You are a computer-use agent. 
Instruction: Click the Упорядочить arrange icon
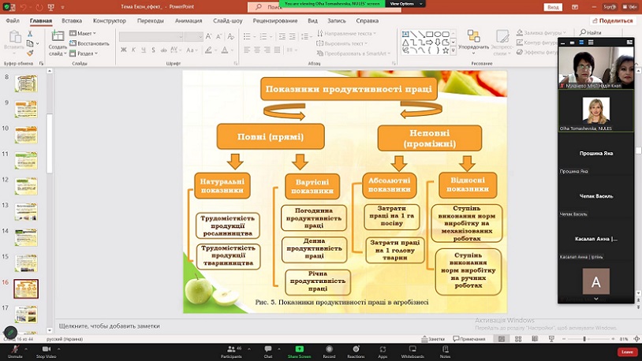coord(474,36)
